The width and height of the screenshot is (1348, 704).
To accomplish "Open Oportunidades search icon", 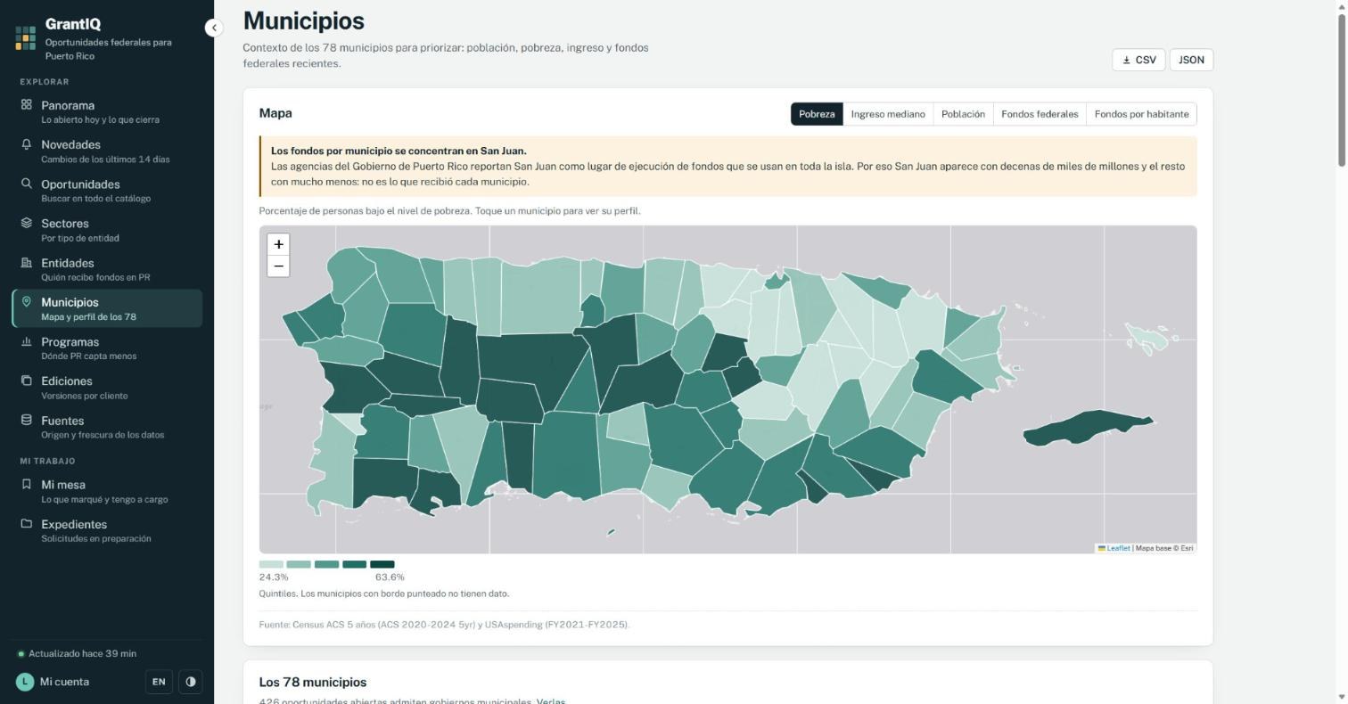I will click(27, 184).
